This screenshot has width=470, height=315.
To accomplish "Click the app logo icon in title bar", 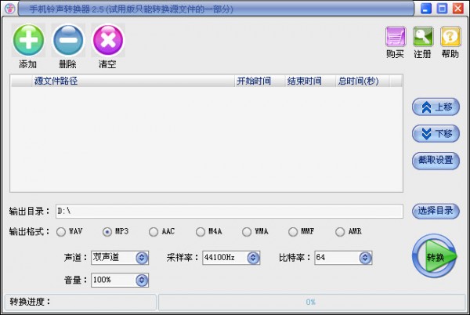I will click(10, 9).
